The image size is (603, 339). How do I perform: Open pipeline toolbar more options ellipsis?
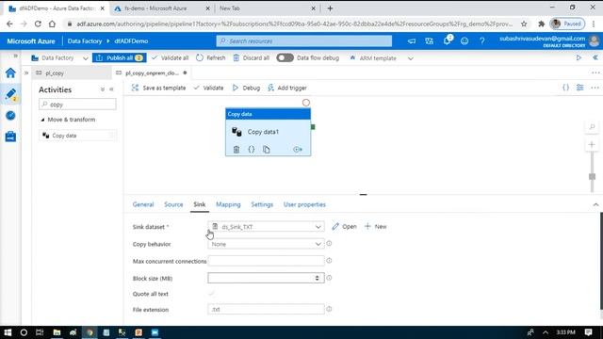click(x=595, y=88)
